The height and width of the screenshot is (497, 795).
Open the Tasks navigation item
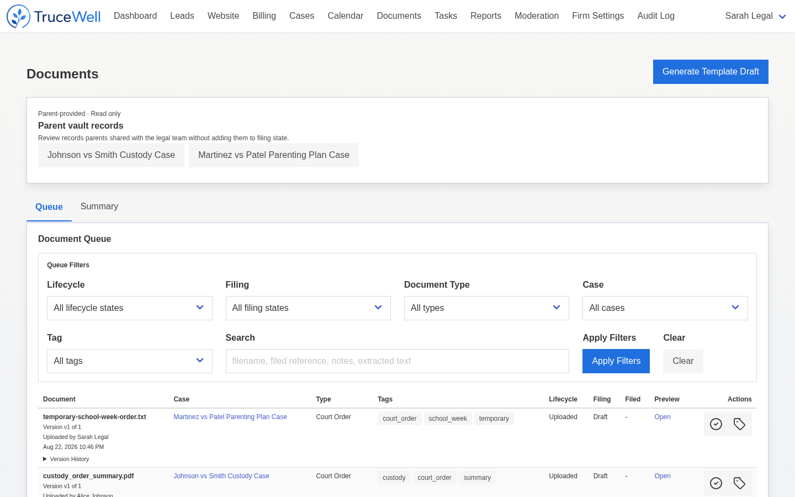point(446,16)
